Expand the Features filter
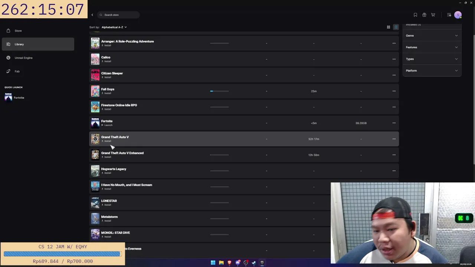475x267 pixels. pos(432,47)
